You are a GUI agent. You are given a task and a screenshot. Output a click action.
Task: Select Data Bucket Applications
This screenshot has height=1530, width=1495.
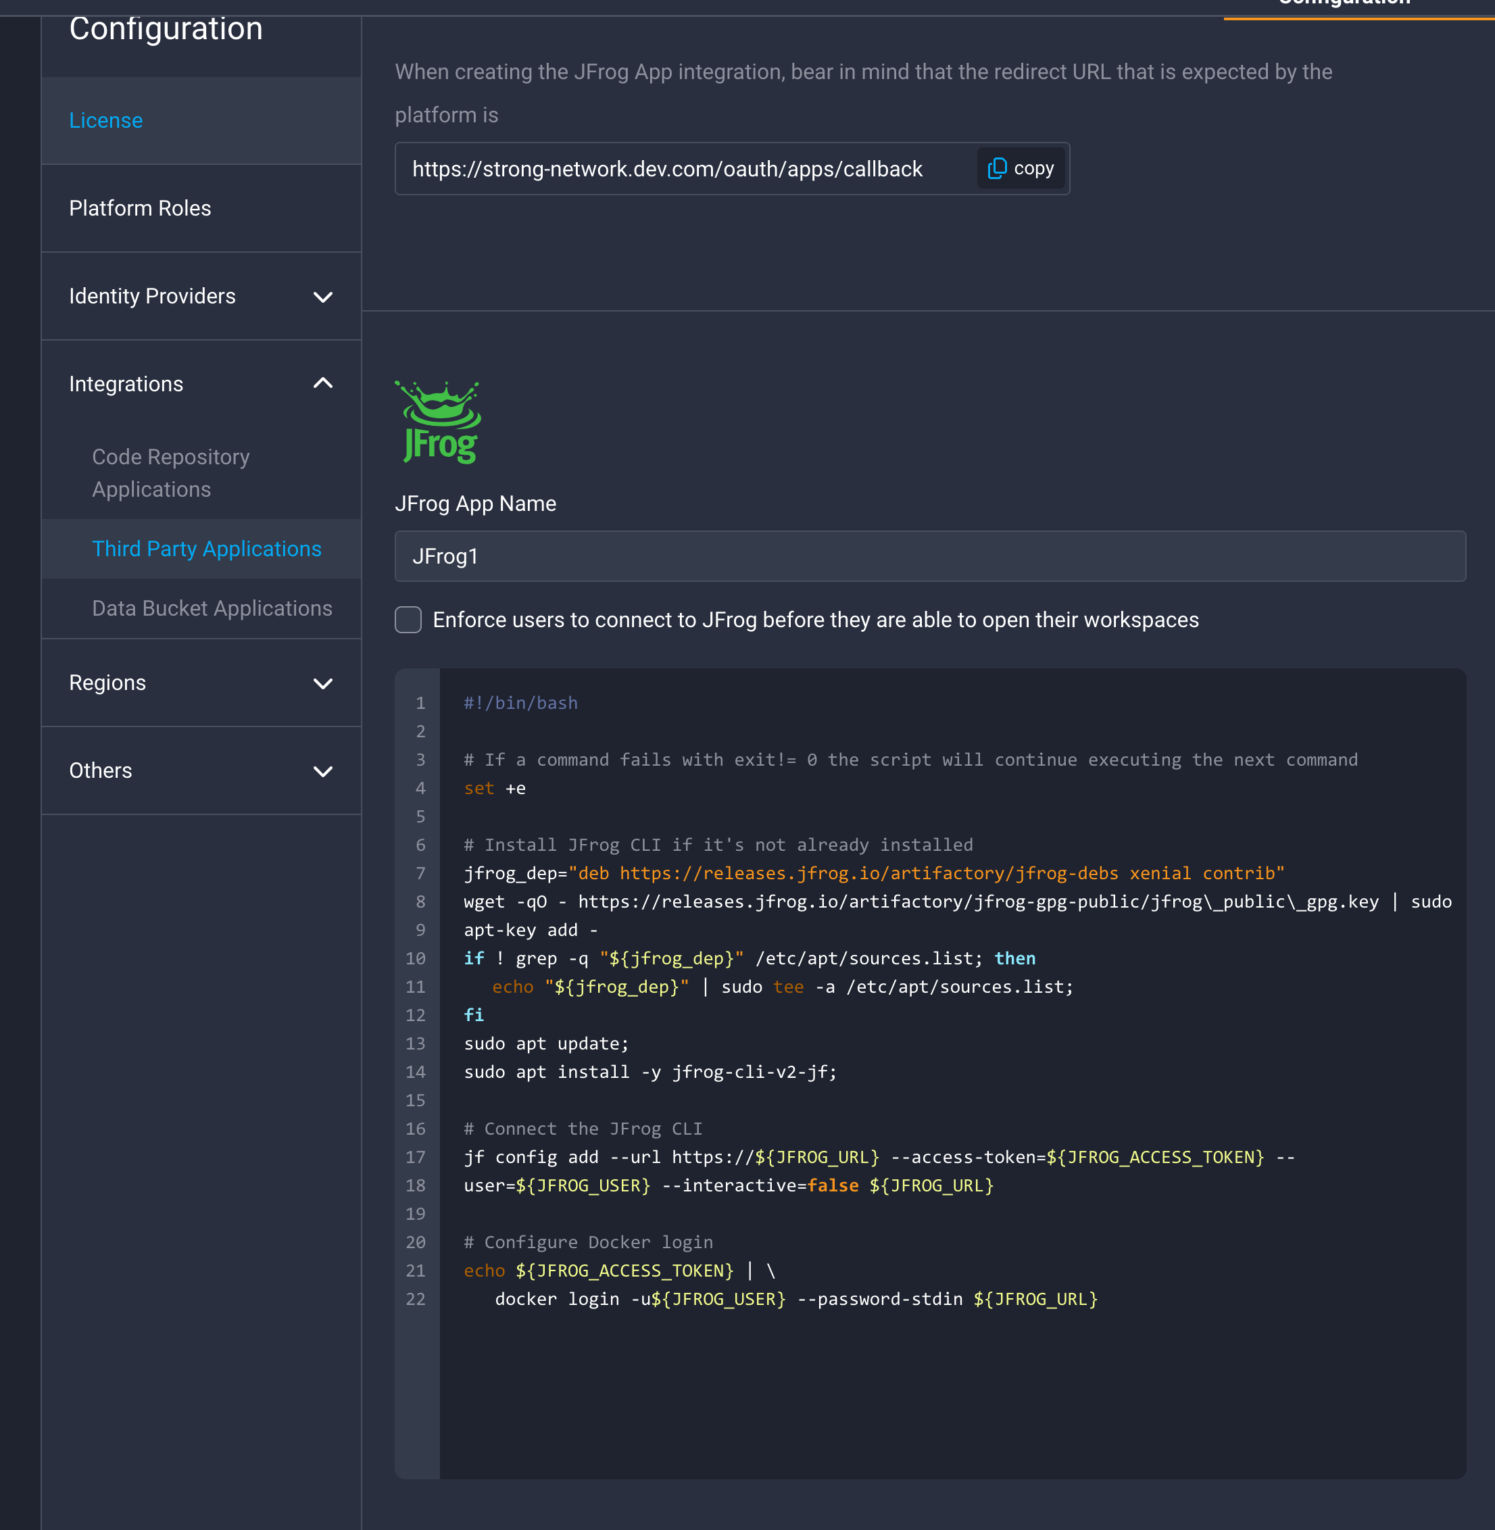[x=212, y=608]
